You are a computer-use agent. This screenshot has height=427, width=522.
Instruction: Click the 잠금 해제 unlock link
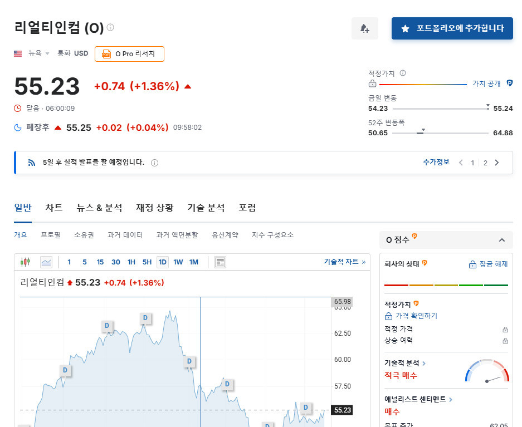click(x=488, y=264)
